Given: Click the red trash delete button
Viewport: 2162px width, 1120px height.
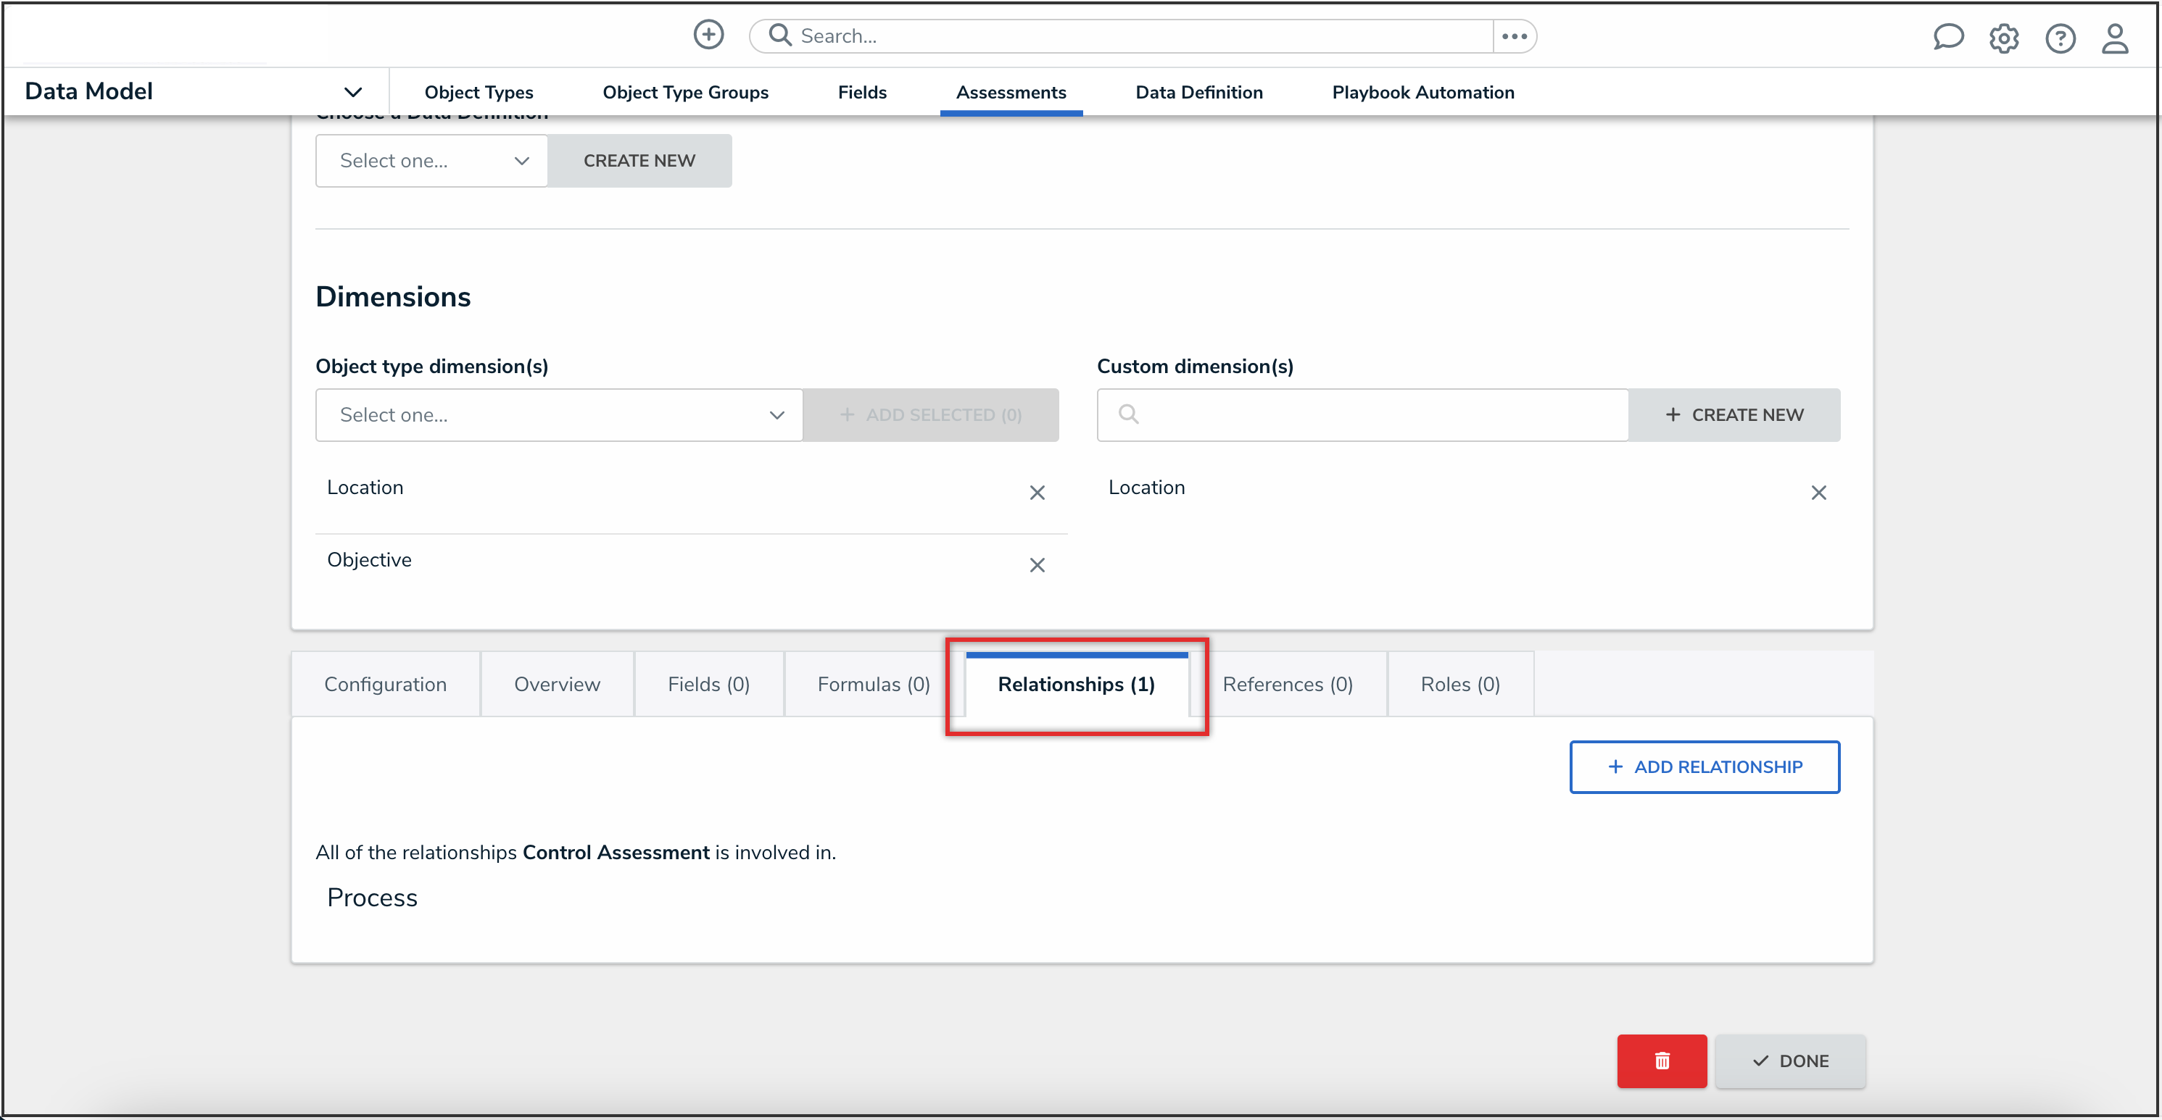Looking at the screenshot, I should 1661,1061.
